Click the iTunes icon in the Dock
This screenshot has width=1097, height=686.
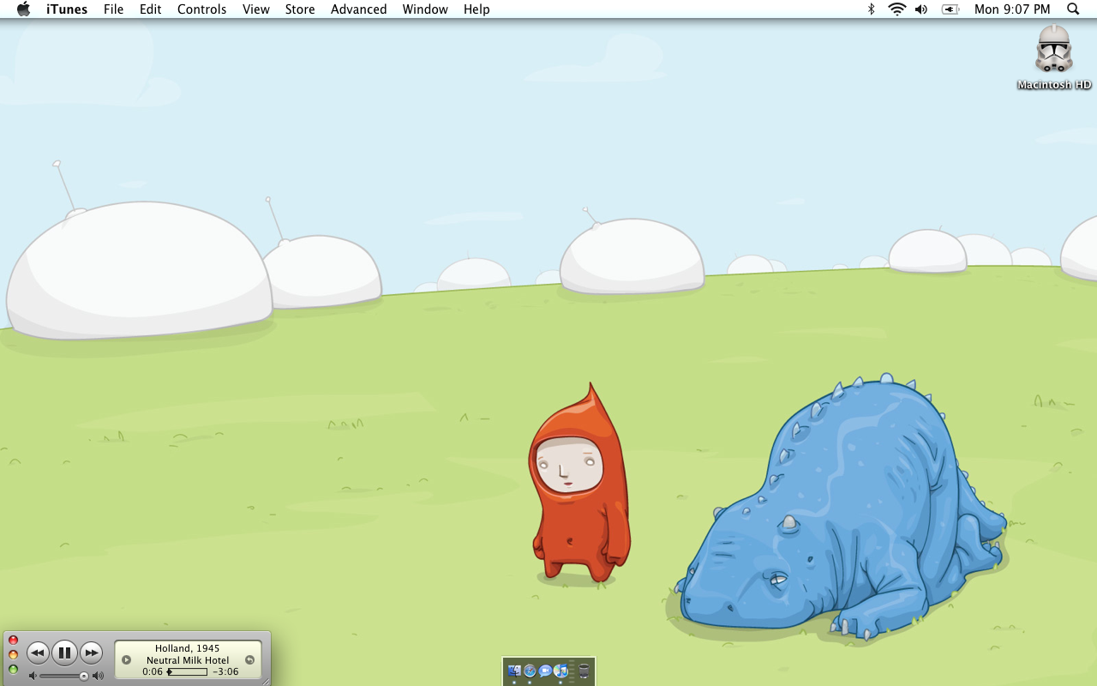pos(560,671)
